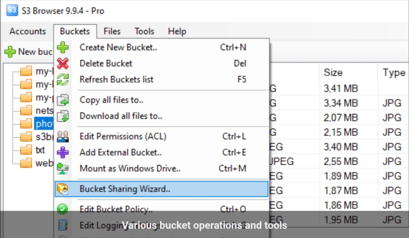Close the open Buckets menu
The image size is (409, 238).
(x=75, y=31)
